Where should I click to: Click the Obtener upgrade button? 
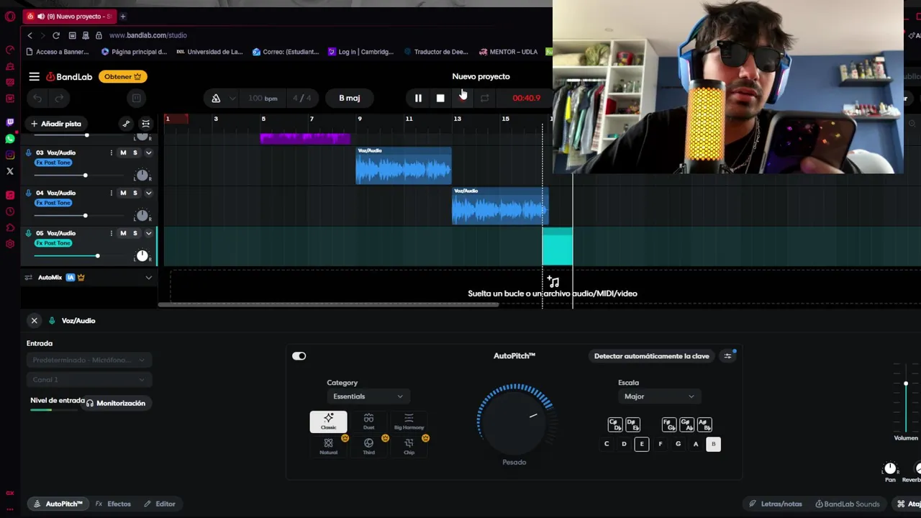[123, 76]
